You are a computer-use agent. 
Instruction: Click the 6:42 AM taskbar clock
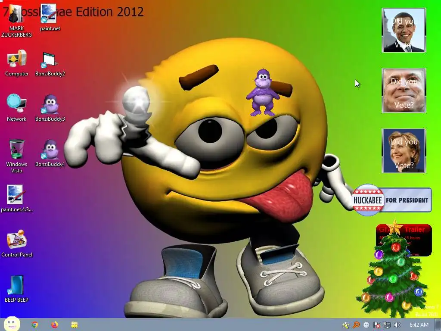tap(419, 325)
